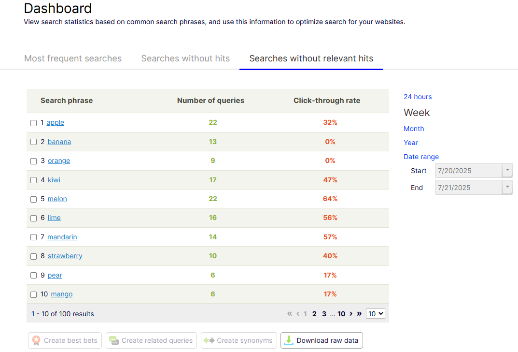Screen dimensions: 518x352
Task: Expand the page size selector
Action: click(x=376, y=314)
